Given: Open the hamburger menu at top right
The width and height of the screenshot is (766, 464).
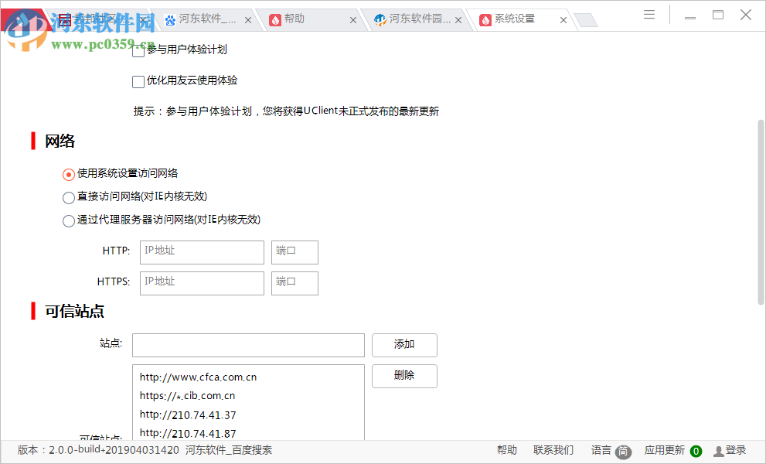Looking at the screenshot, I should (x=649, y=14).
